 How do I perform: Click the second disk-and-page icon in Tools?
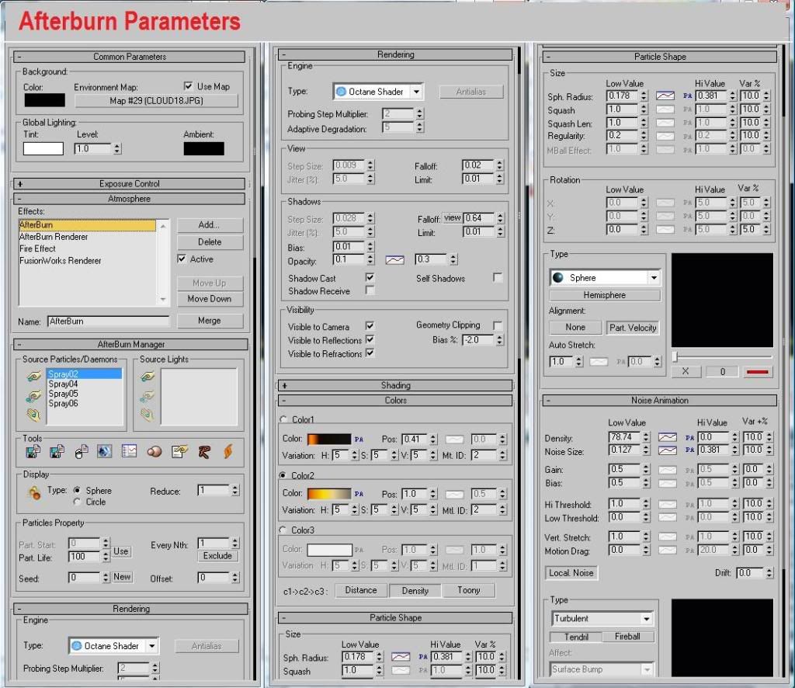tap(57, 451)
